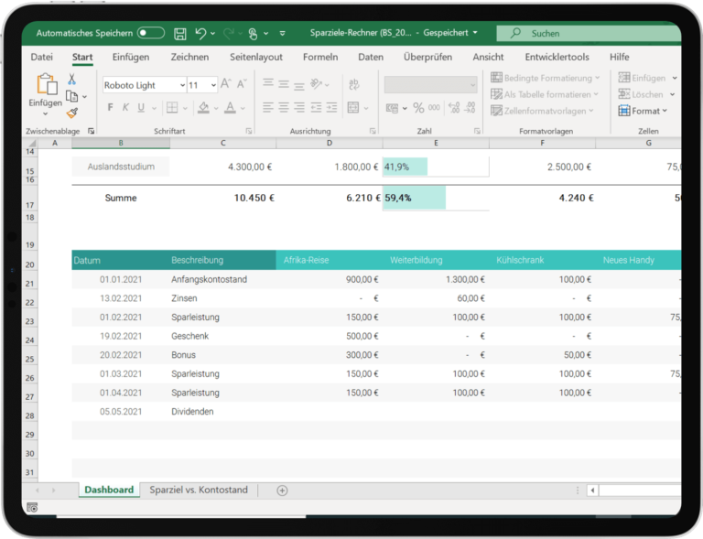Image resolution: width=703 pixels, height=539 pixels.
Task: Open Zellenformatvorlagen dropdown
Action: [542, 111]
